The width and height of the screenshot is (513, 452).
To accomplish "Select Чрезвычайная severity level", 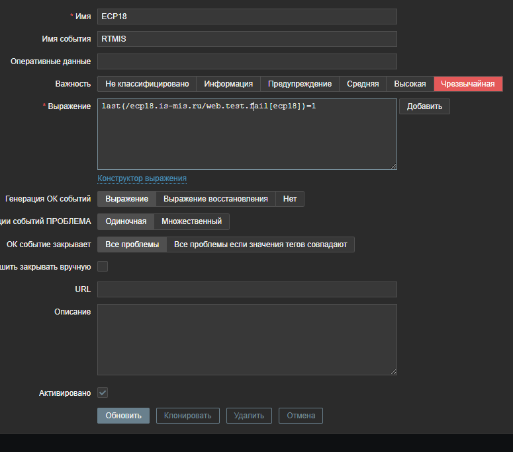I will pos(468,84).
